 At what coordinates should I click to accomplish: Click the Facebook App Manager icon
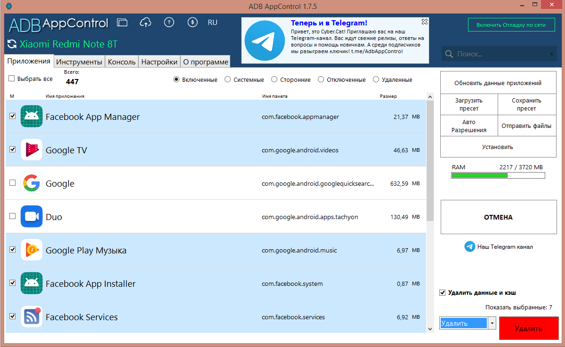[32, 117]
